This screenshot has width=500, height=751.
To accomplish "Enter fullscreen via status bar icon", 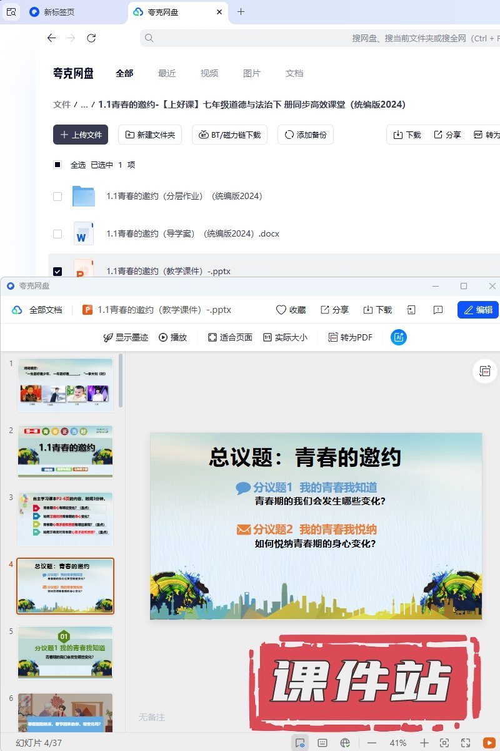I will [466, 742].
